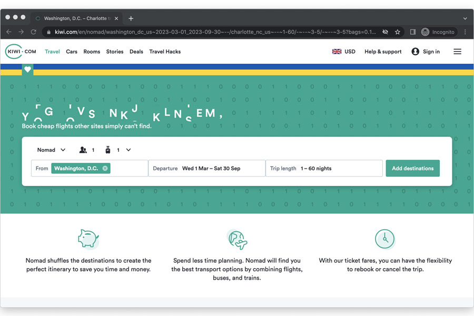
Task: Click Sign in
Action: coord(431,52)
